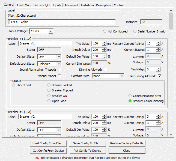Image resolution: width=176 pixels, height=161 pixels.
Task: Click the Breaker #1 Label text field
Action: 45,43
